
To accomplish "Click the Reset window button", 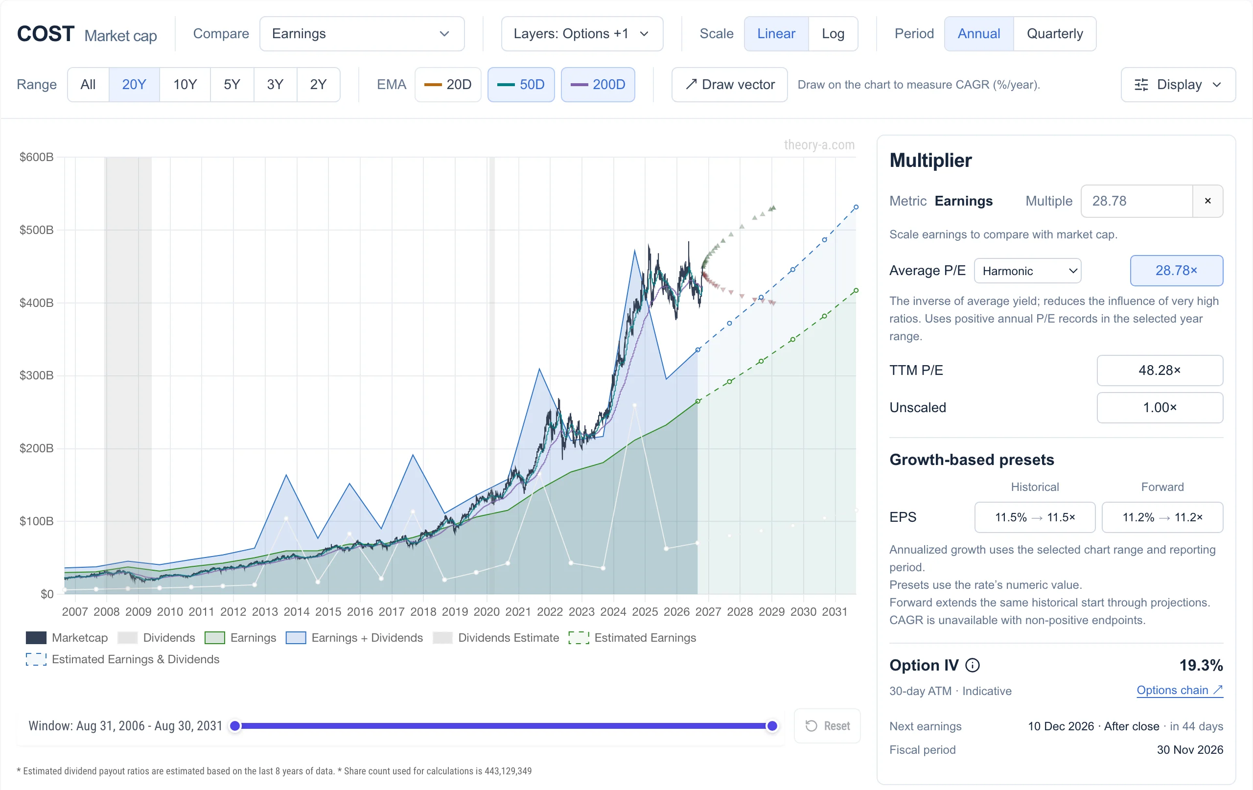I will 827,725.
